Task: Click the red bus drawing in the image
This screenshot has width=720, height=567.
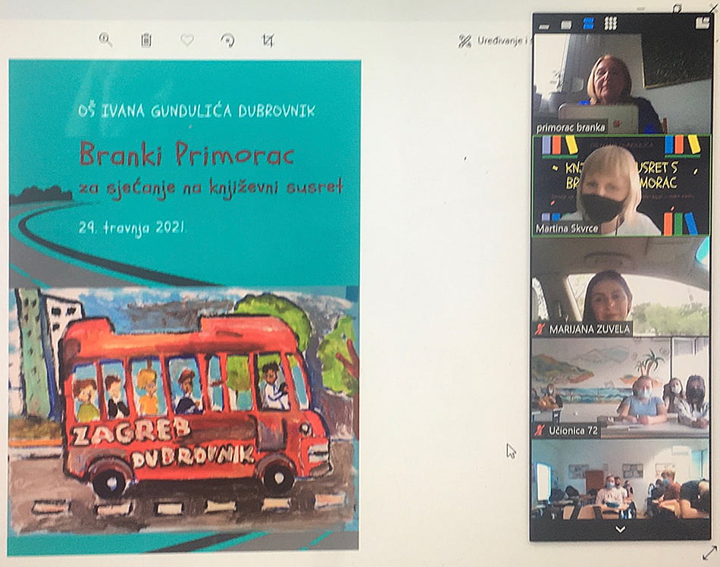Action: 193,406
